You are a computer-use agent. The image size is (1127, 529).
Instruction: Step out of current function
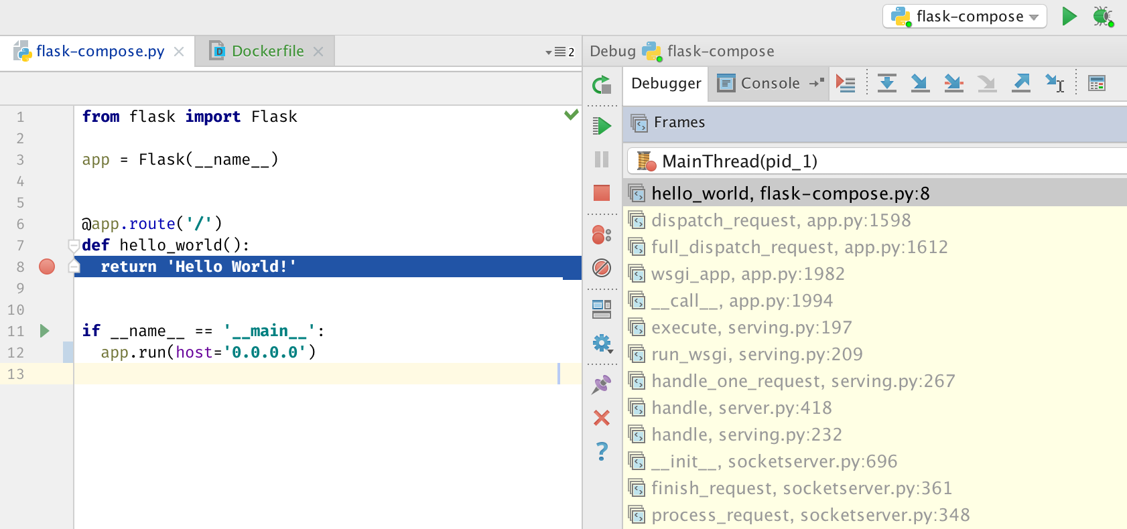coord(1021,84)
